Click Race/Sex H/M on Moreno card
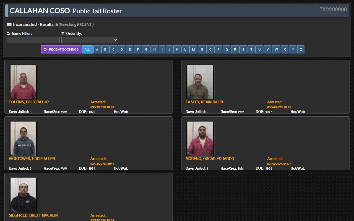Screen dimensions: 354x221 pos(241,169)
